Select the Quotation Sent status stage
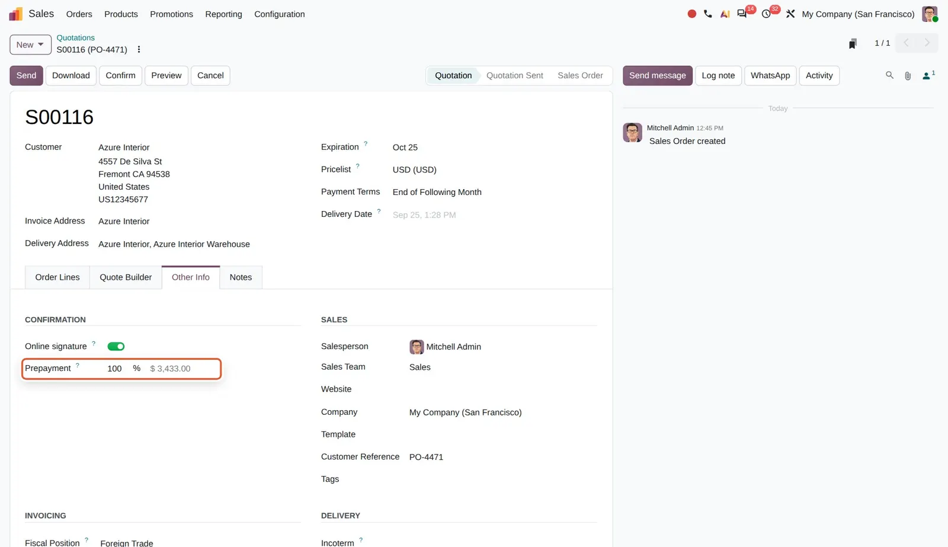 (x=515, y=76)
